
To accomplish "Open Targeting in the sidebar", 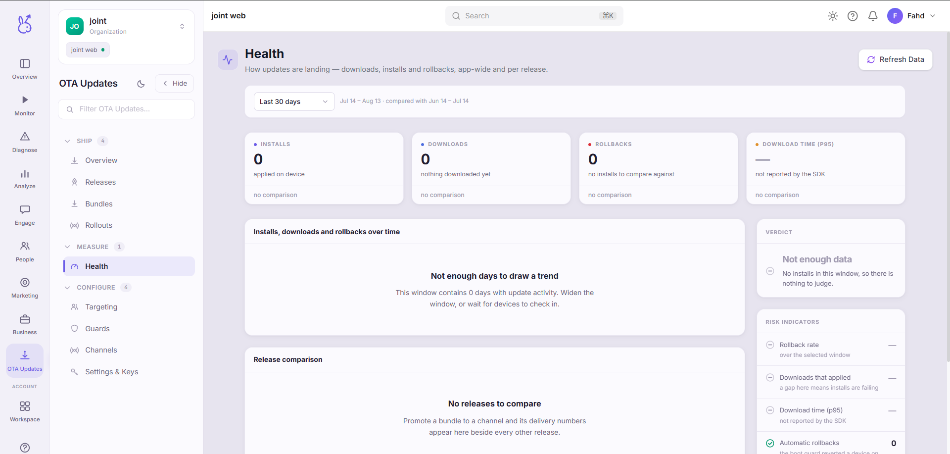I will coord(129,307).
